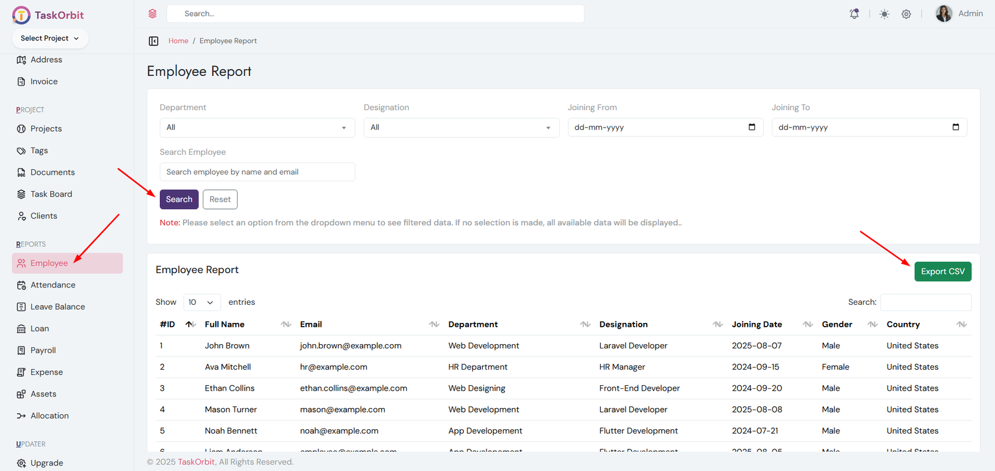This screenshot has height=471, width=995.
Task: Open calendar picker in Joining From field
Action: tap(751, 127)
